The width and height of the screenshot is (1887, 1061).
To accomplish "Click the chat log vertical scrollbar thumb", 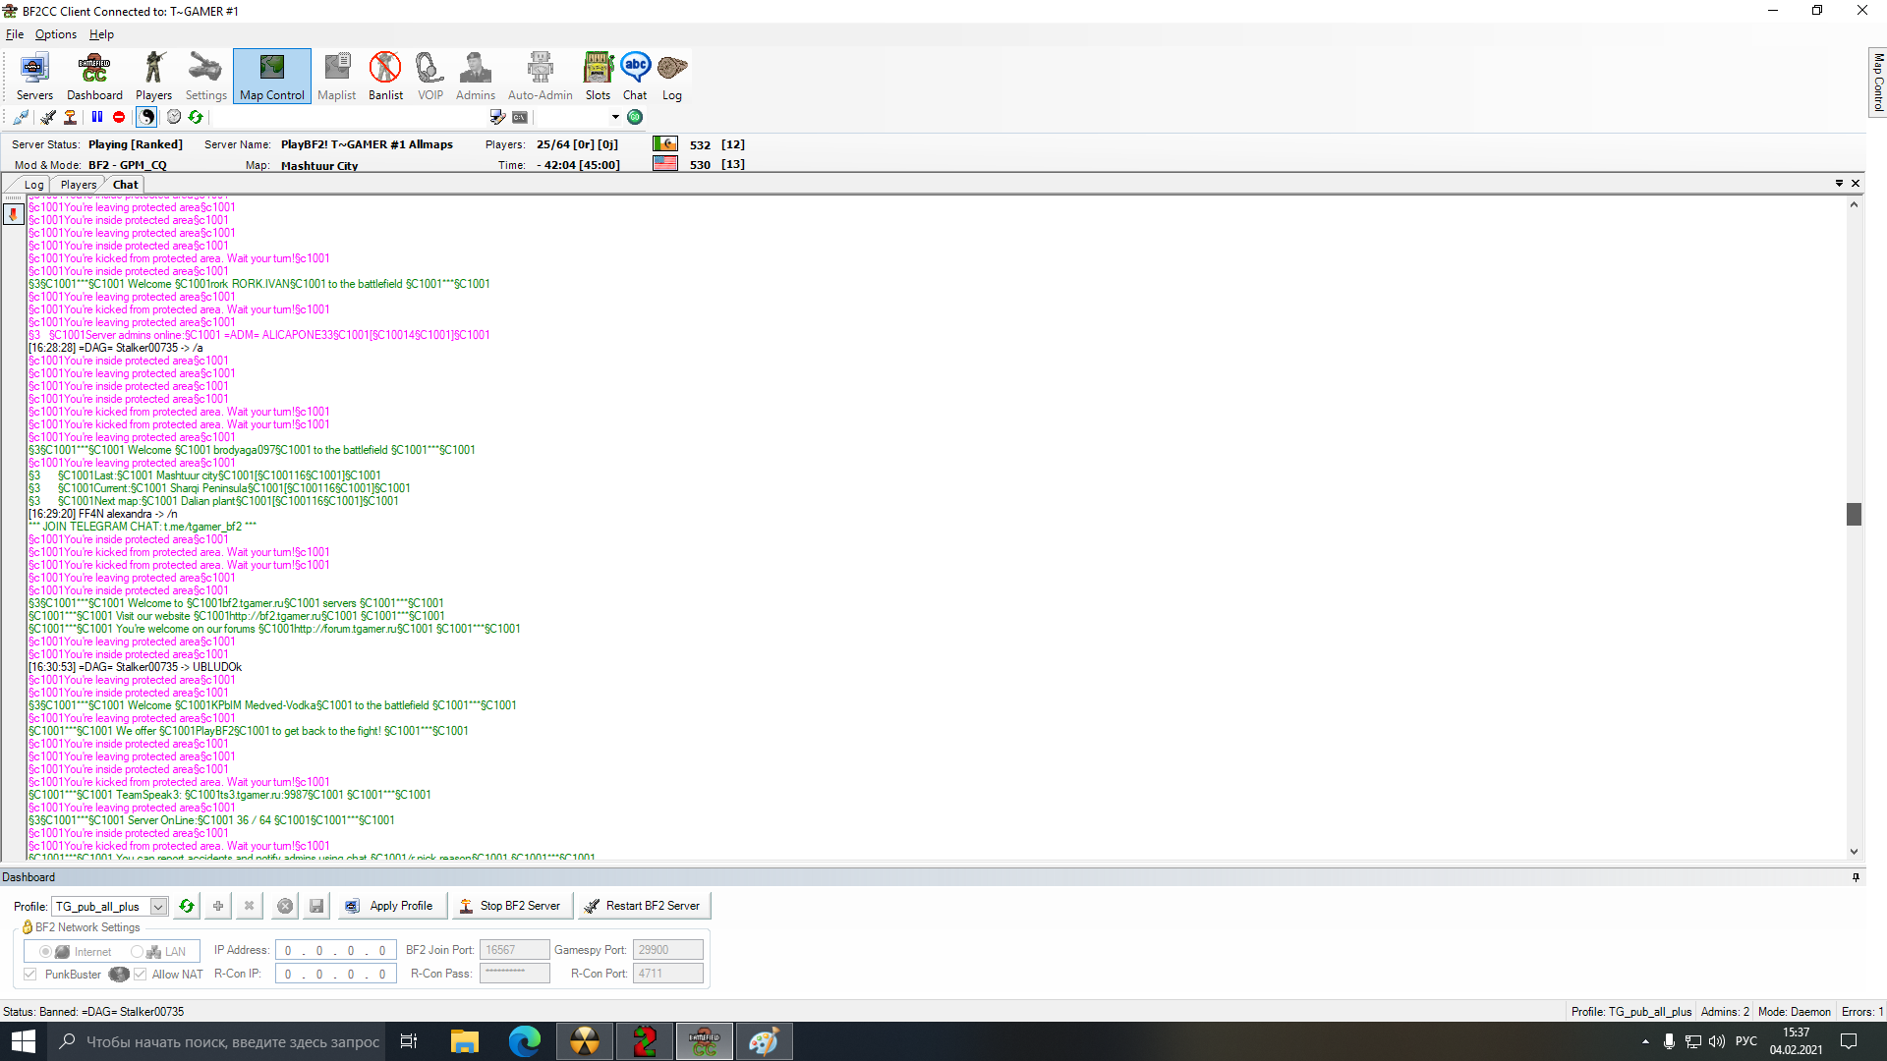I will [x=1854, y=514].
